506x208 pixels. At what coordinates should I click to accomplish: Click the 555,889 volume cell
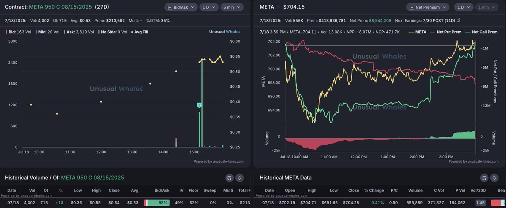tap(414, 203)
